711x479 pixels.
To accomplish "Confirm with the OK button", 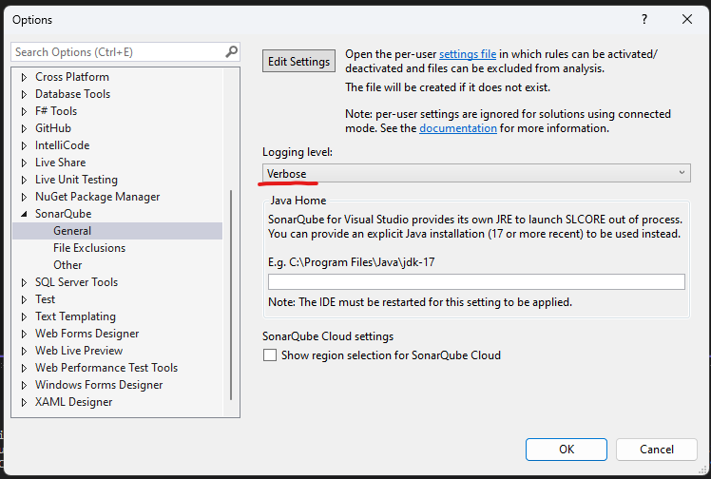I will 567,450.
